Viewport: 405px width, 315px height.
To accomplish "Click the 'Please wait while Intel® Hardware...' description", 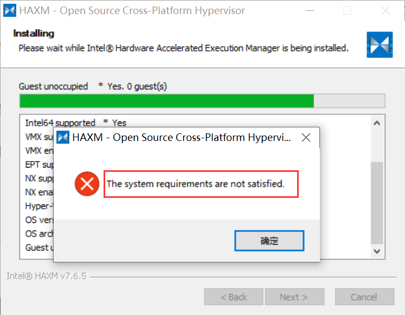I will (183, 48).
